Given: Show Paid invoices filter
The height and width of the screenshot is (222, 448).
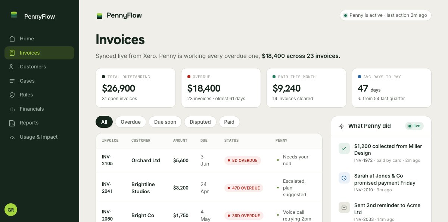Looking at the screenshot, I should click(229, 122).
